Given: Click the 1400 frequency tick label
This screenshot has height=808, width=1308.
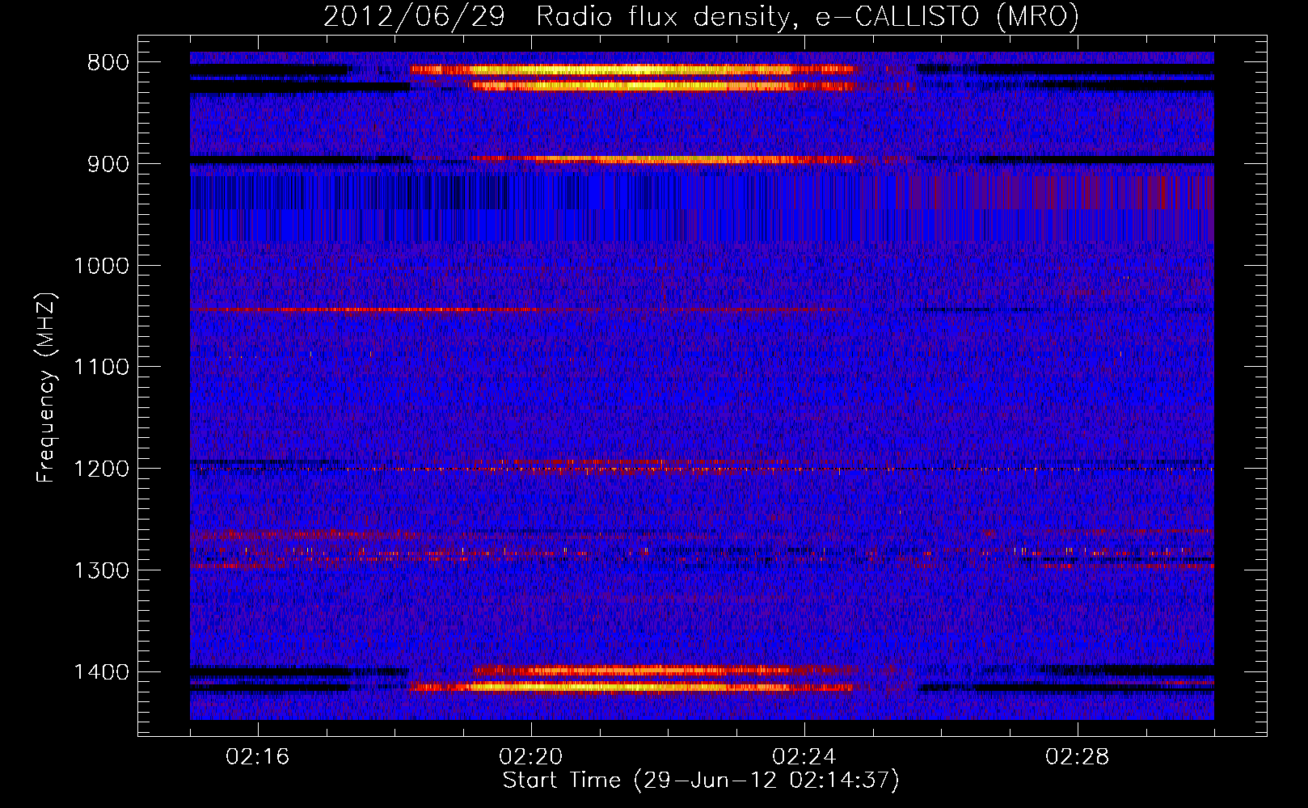Looking at the screenshot, I should tap(101, 672).
